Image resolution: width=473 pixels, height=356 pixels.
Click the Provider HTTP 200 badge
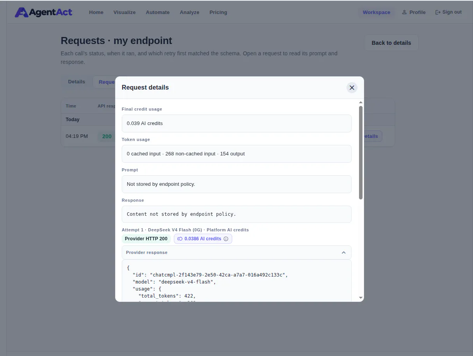tap(146, 239)
